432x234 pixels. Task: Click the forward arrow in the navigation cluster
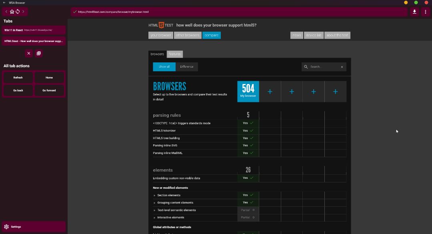pyautogui.click(x=23, y=12)
